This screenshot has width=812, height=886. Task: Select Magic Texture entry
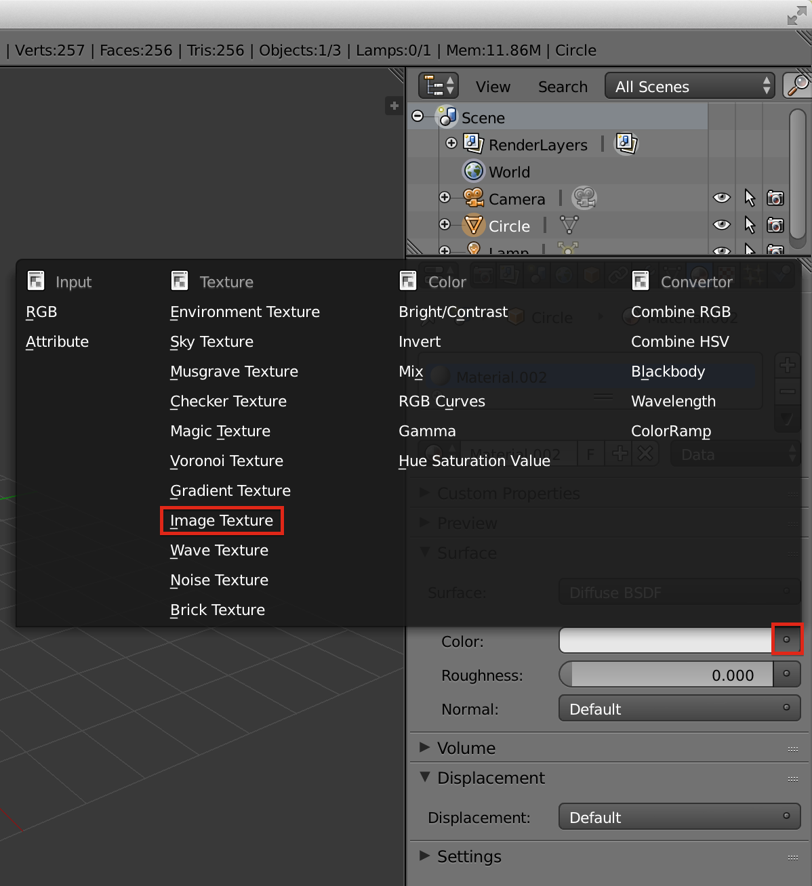coord(220,431)
